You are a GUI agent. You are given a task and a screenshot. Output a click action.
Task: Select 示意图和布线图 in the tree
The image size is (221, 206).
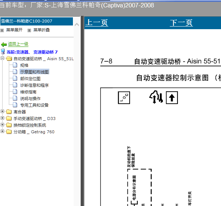(x=34, y=72)
